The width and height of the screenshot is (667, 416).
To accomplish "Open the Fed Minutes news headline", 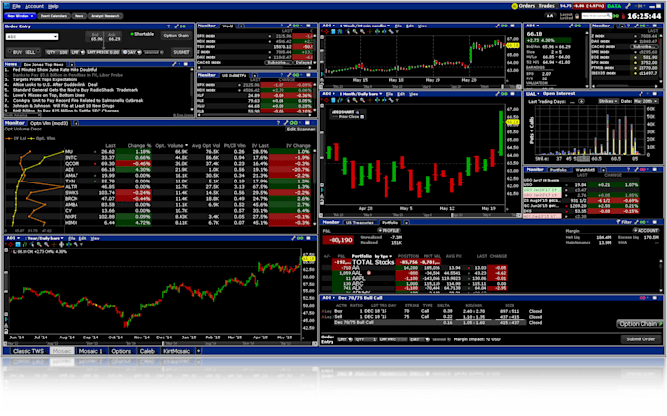I will pyautogui.click(x=55, y=70).
